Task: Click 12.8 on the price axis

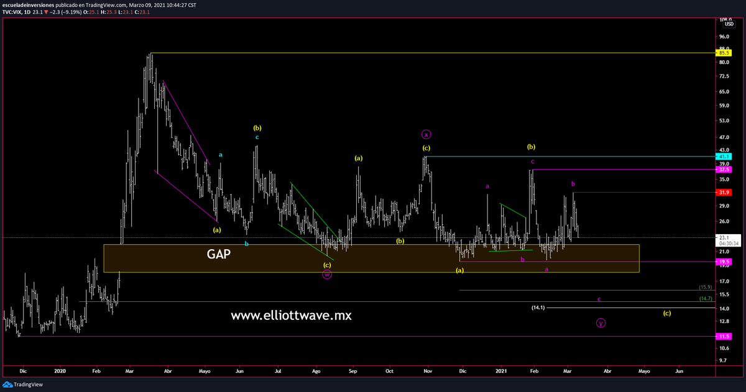Action: 724,321
